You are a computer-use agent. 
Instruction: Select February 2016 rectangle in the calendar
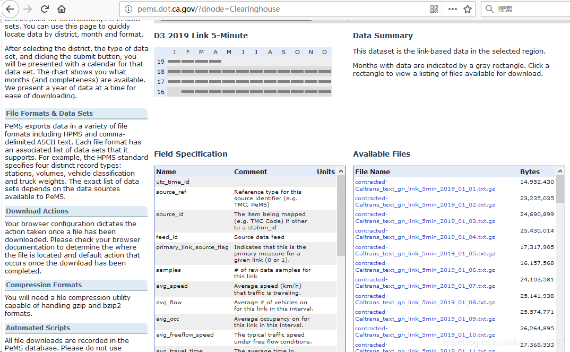pyautogui.click(x=188, y=92)
